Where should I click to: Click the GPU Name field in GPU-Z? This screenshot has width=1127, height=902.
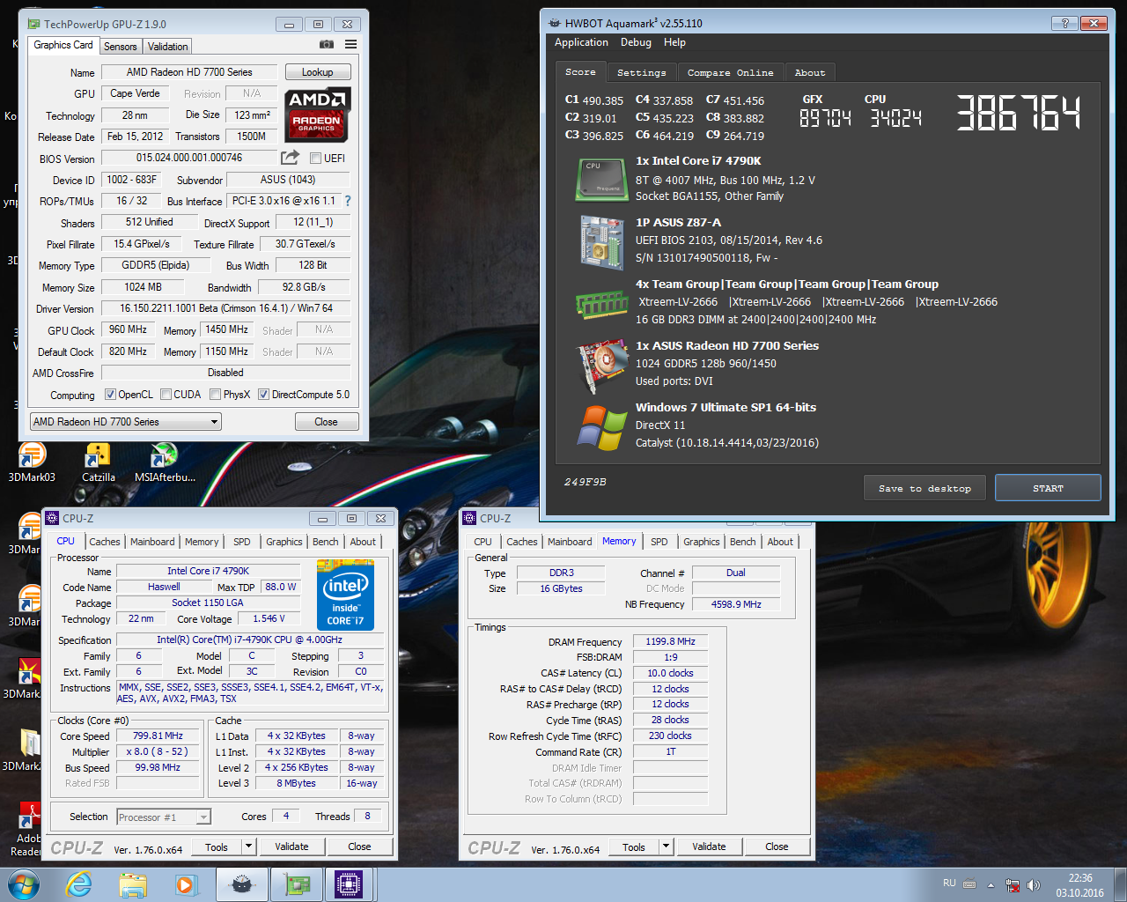point(189,72)
